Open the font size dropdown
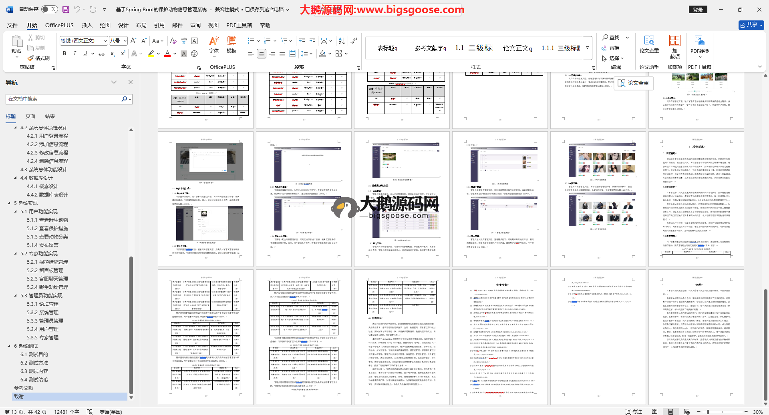This screenshot has width=769, height=415. pyautogui.click(x=125, y=41)
